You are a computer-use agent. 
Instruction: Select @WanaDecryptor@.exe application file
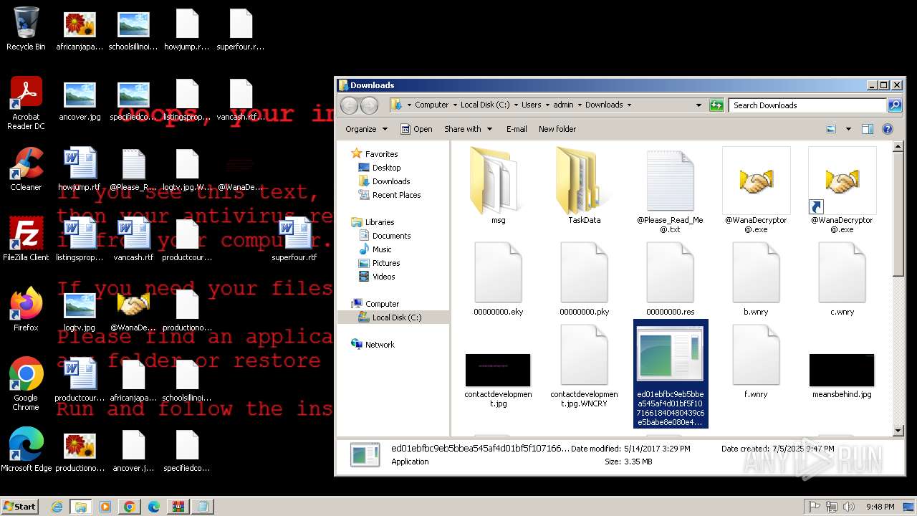tap(756, 190)
